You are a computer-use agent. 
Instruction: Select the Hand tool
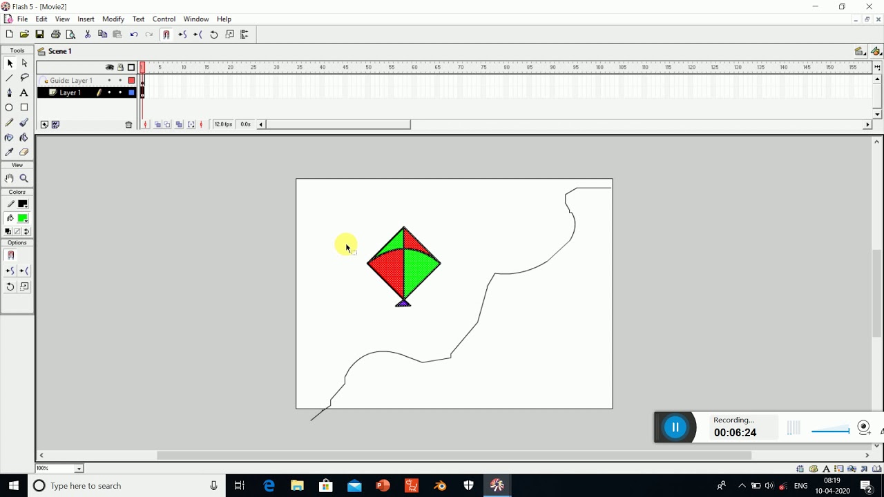(x=10, y=178)
